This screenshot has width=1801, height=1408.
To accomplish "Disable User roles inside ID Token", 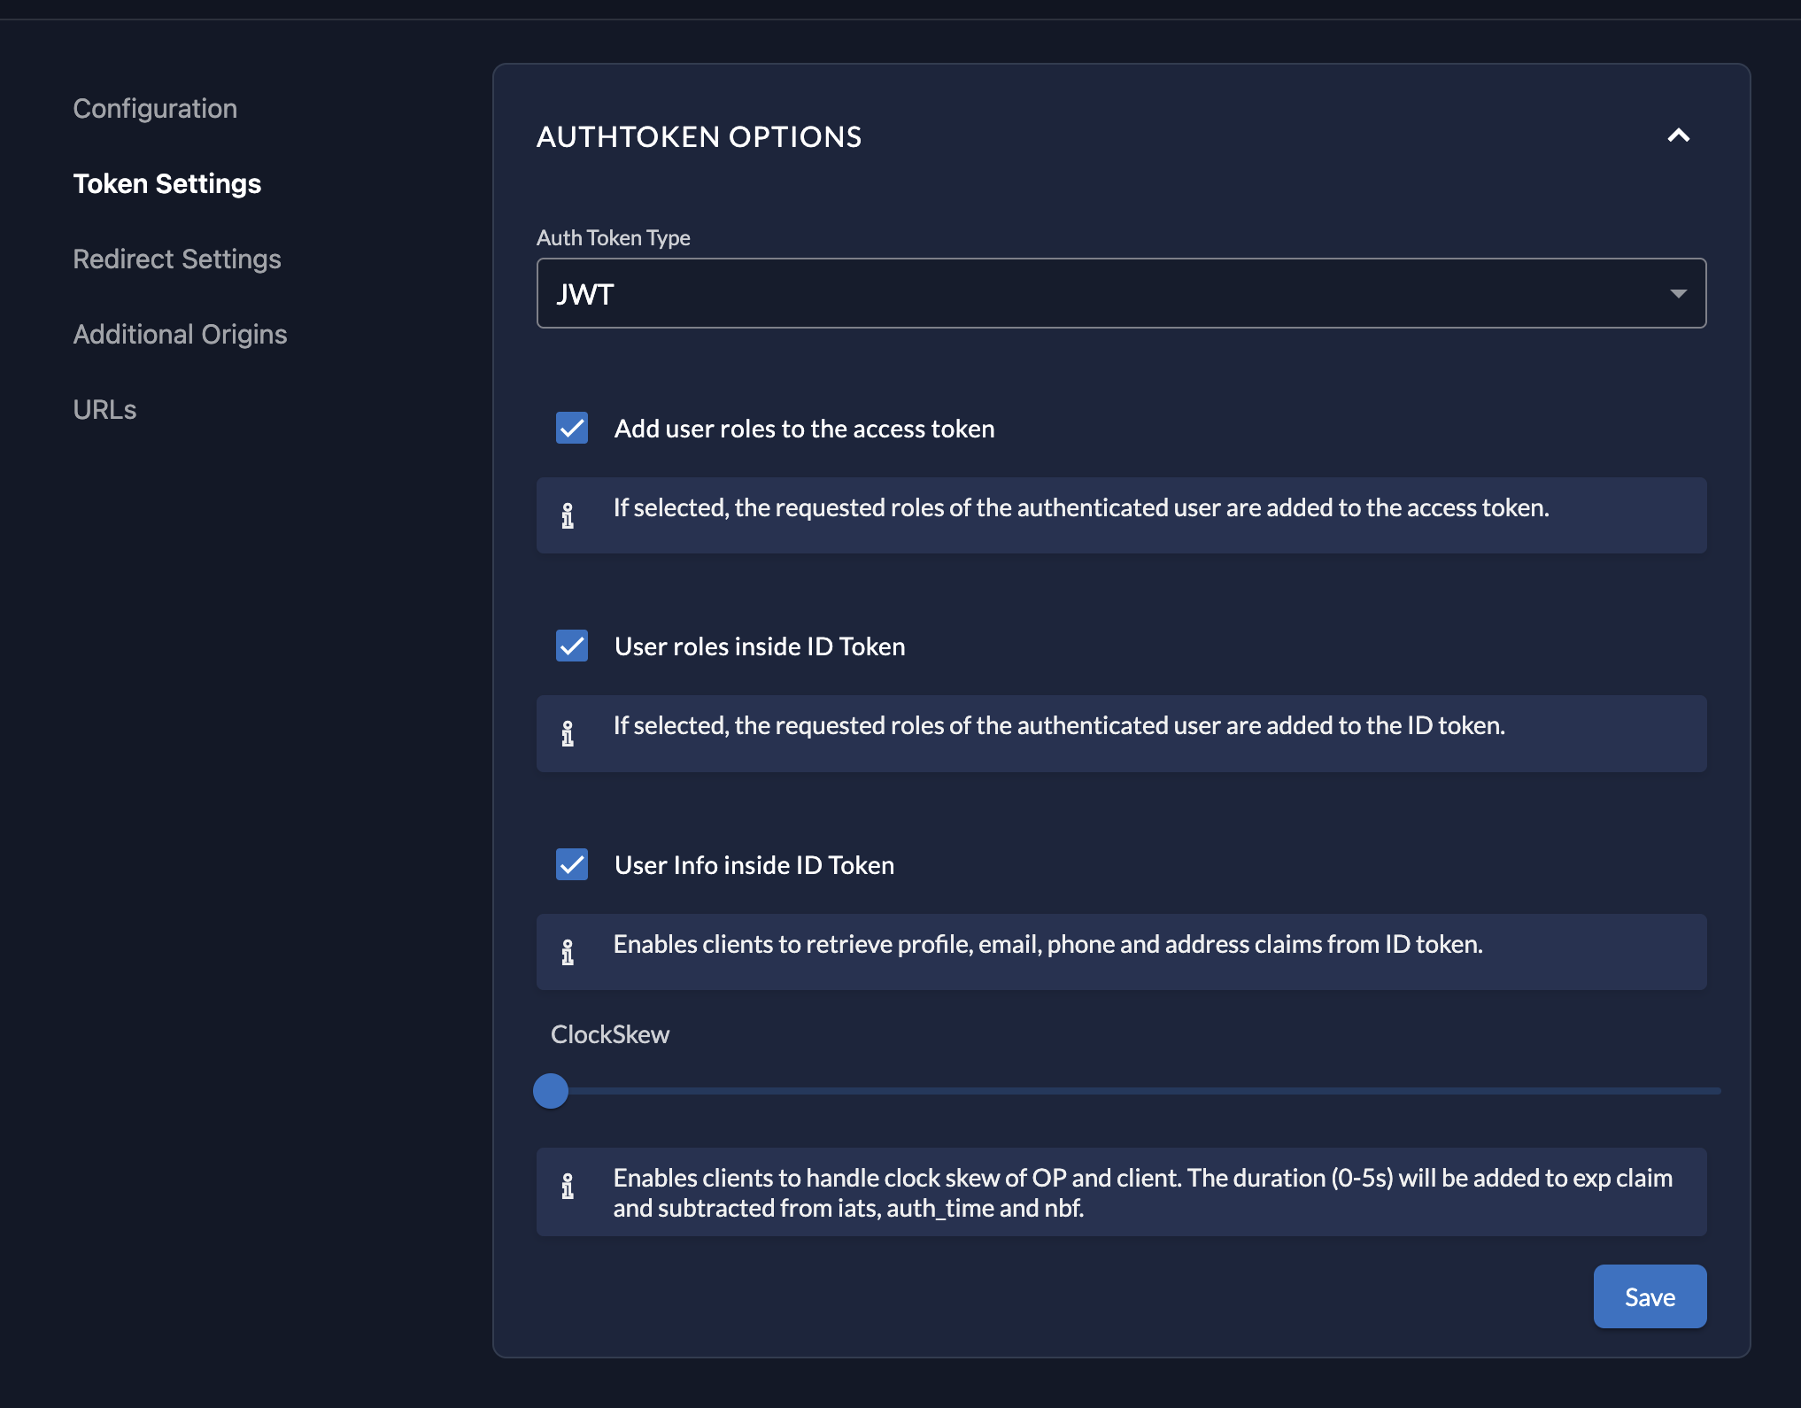I will tap(571, 646).
